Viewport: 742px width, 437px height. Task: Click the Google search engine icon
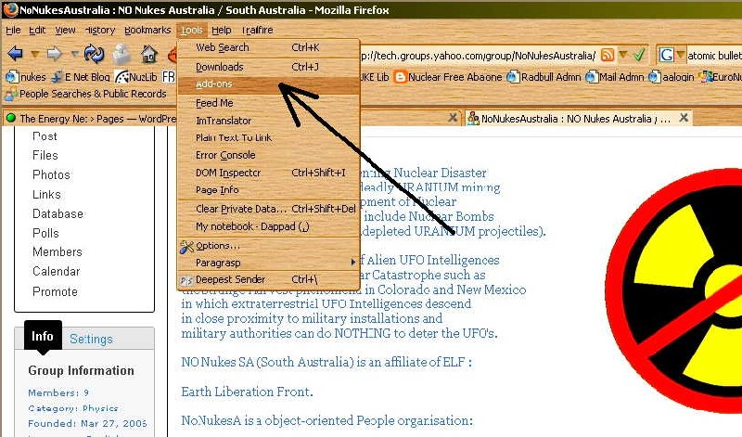pos(666,56)
